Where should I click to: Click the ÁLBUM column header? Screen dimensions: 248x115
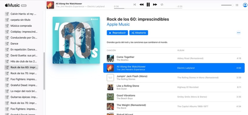click(x=181, y=50)
